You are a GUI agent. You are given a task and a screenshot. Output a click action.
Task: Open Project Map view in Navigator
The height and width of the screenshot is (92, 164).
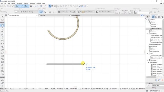point(153,17)
